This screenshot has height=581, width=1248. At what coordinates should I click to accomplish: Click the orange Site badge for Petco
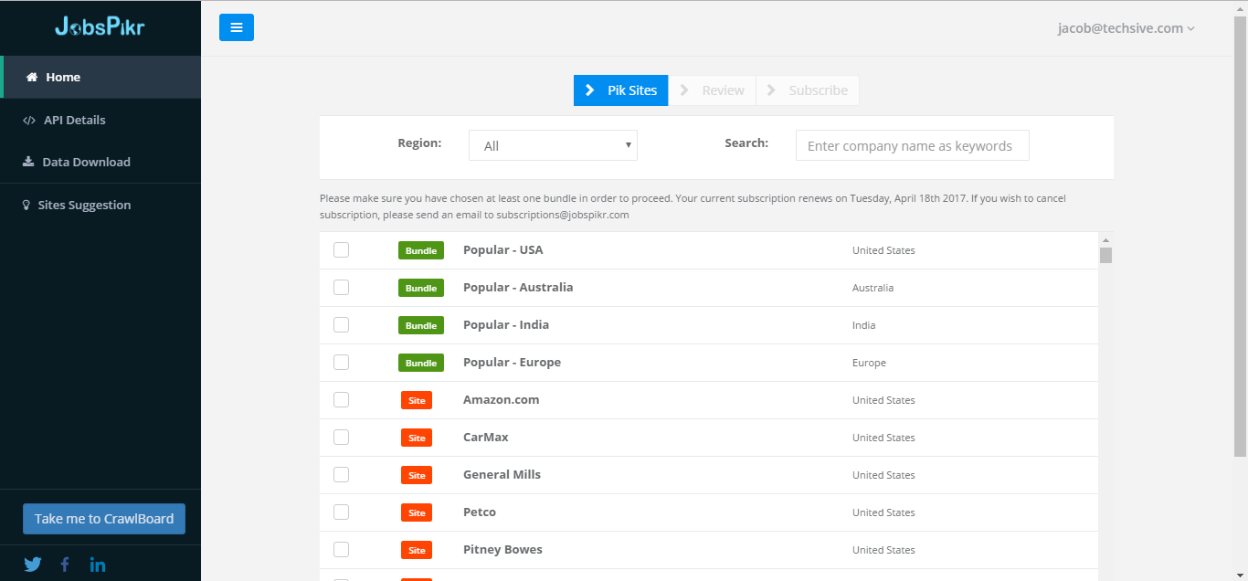point(417,512)
